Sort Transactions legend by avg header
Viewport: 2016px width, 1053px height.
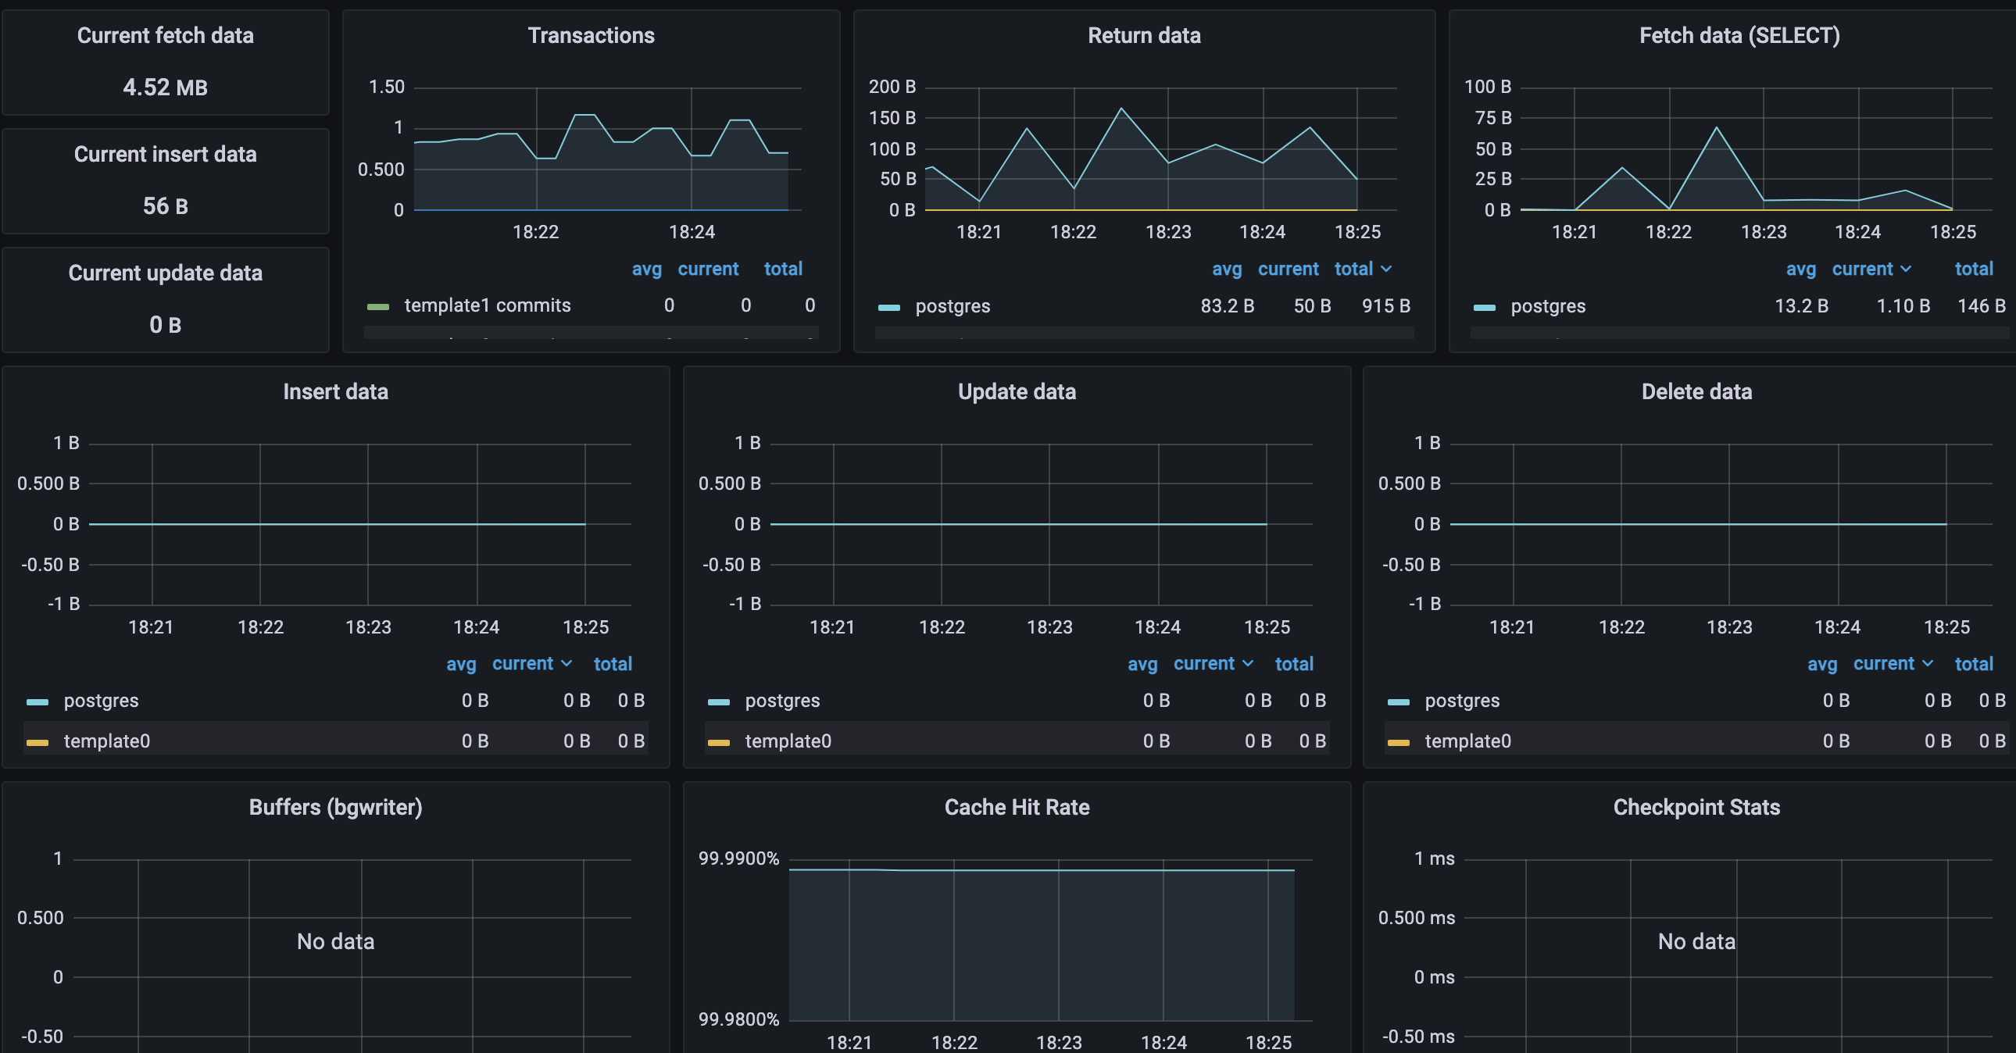click(646, 269)
